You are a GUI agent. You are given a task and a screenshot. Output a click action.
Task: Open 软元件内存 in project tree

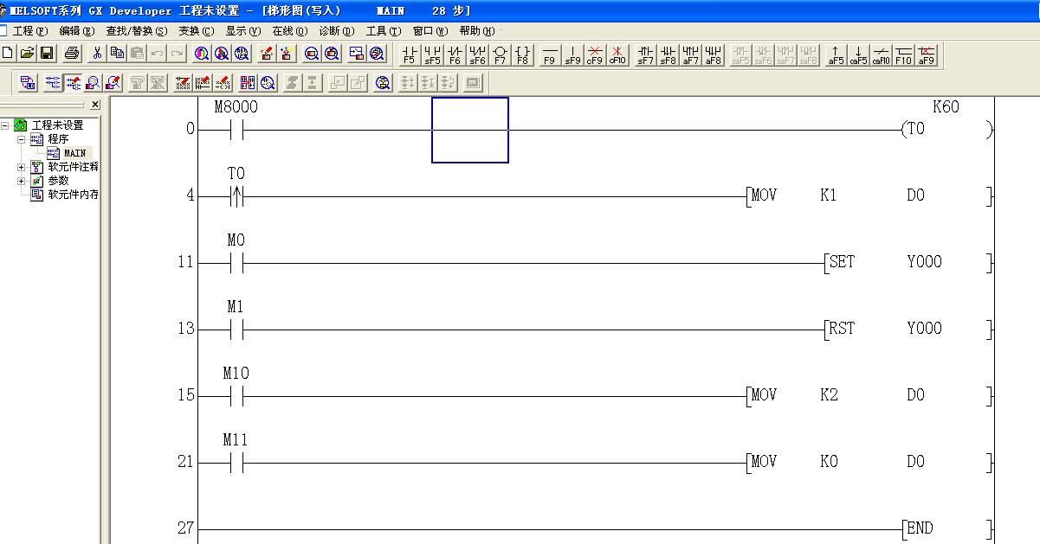73,195
